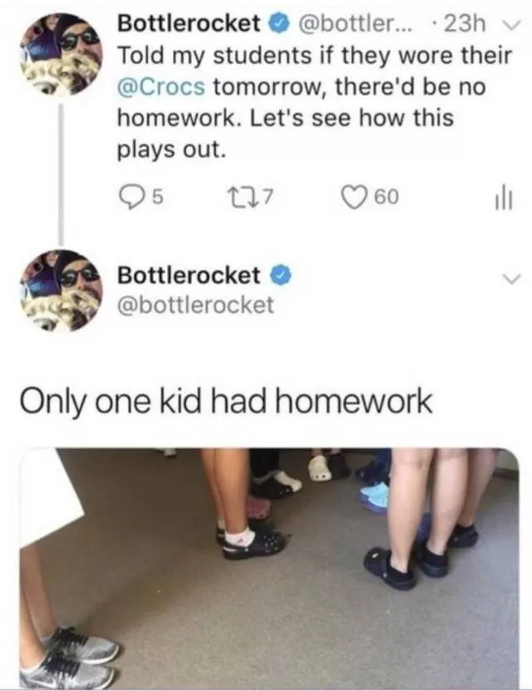Viewport: 532px width, 691px height.
Task: Click verified badge beside second Bottlerocket name
Action: click(279, 275)
